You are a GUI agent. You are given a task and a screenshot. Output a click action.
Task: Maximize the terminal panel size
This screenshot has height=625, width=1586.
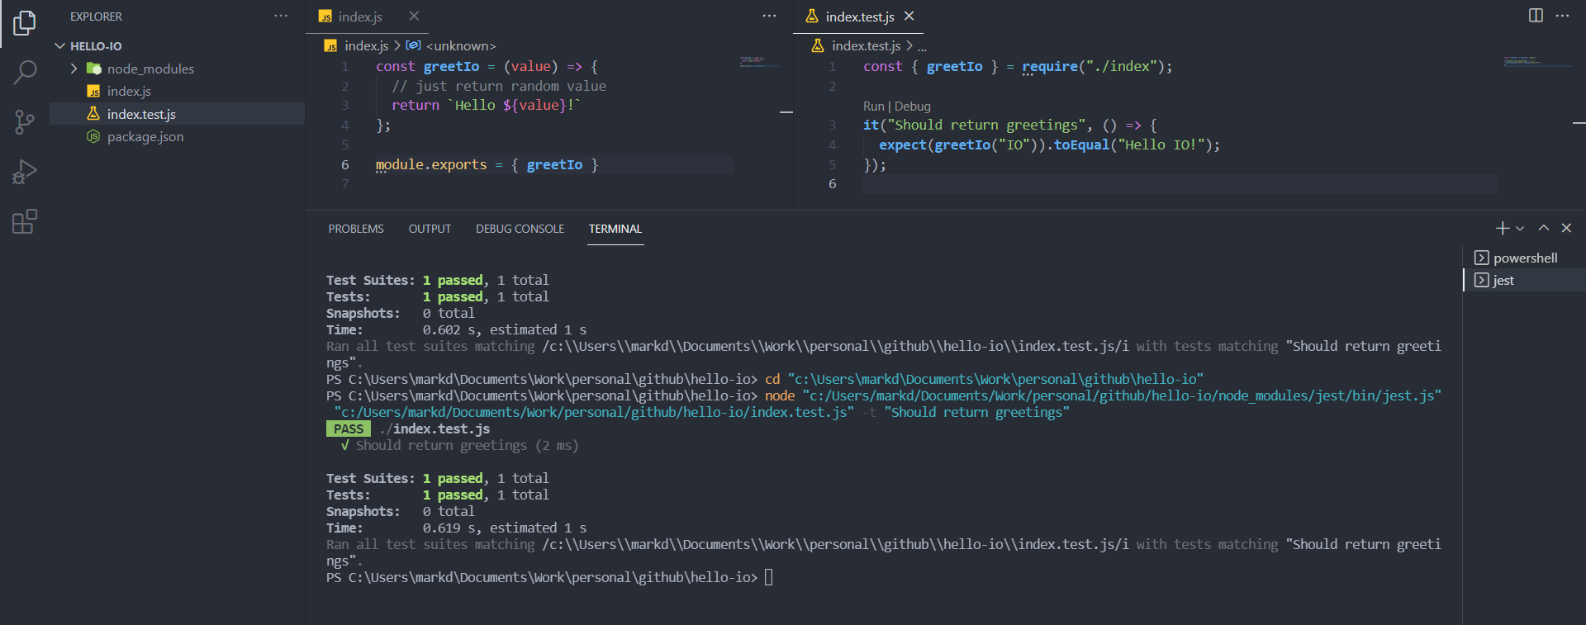click(1543, 228)
